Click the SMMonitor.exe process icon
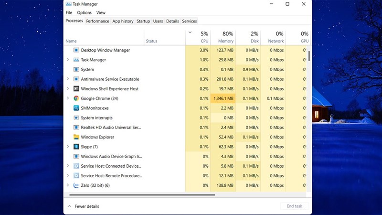 [76, 108]
